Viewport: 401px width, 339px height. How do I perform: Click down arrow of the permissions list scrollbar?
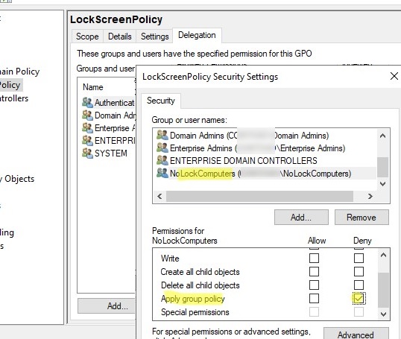(x=383, y=314)
